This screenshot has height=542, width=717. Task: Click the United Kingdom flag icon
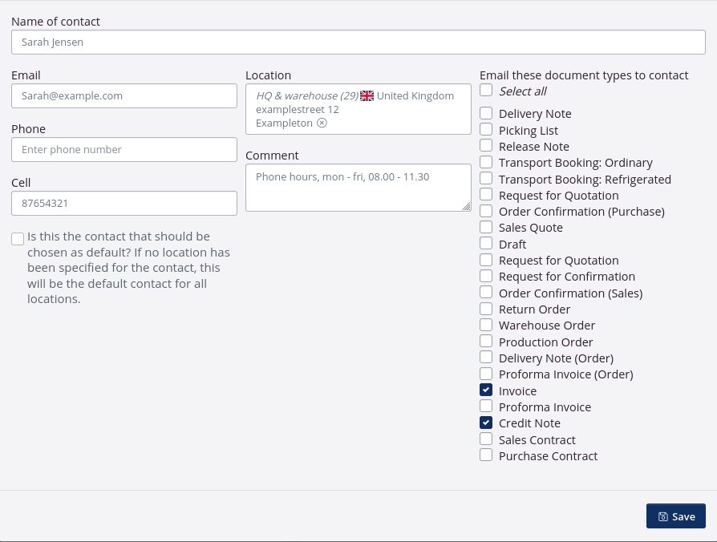[x=367, y=96]
